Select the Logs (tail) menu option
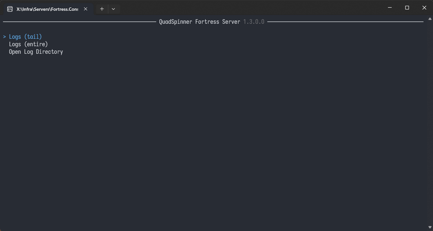The width and height of the screenshot is (433, 231). tap(25, 37)
